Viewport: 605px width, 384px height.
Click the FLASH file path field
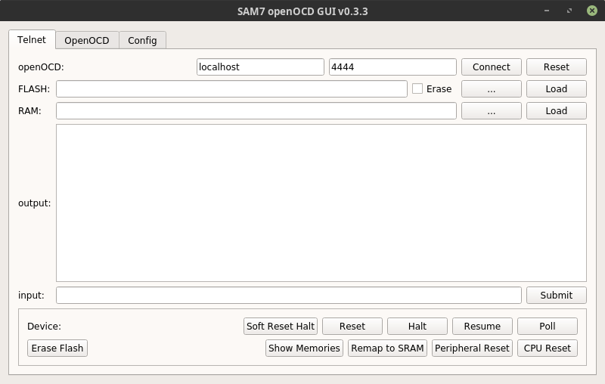click(x=231, y=89)
